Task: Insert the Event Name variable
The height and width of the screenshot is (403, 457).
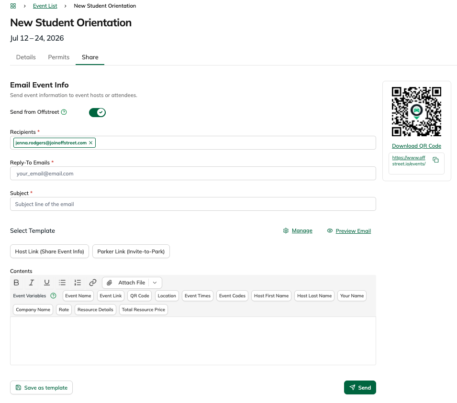Action: pyautogui.click(x=78, y=296)
